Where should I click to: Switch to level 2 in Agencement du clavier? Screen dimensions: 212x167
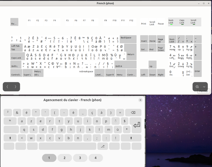(x=65, y=158)
